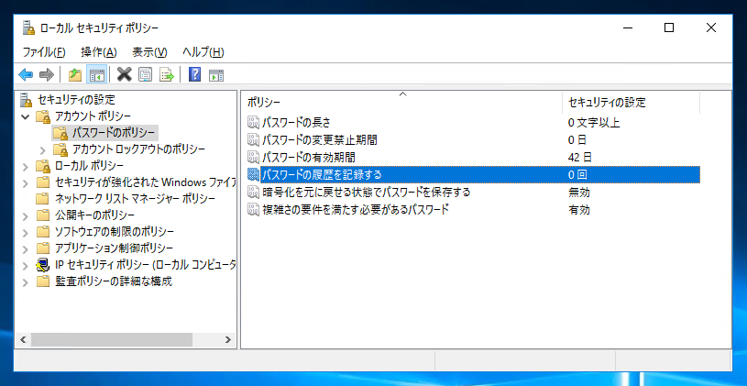Click the blue Help question mark icon
Viewport: 747px width, 386px height.
(x=194, y=74)
